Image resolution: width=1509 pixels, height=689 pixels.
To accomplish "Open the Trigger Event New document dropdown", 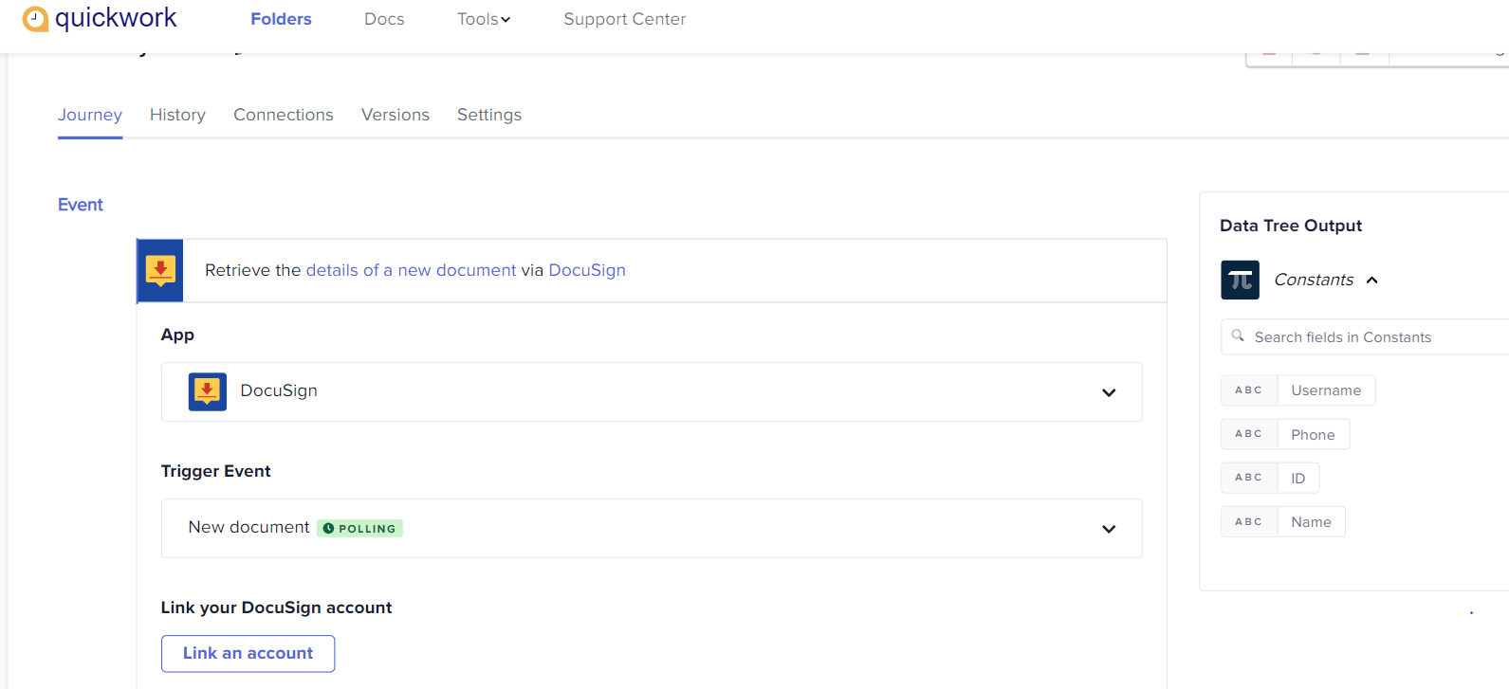I will 652,528.
